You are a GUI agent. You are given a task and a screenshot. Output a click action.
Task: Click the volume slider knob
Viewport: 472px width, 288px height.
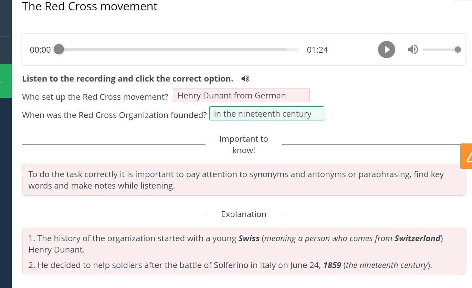[x=458, y=50]
